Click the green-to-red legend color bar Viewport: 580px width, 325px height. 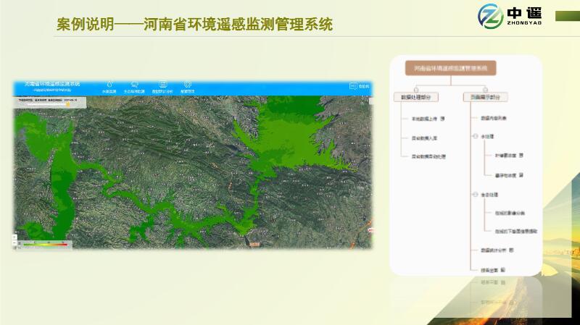45,244
